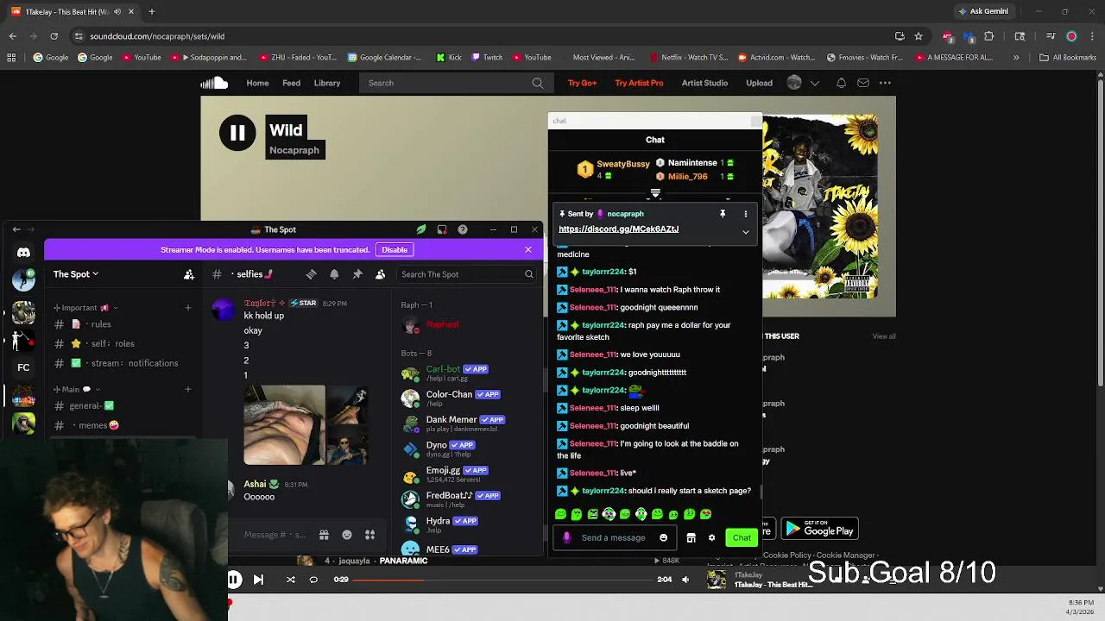Mute SoundCloud using the volume icon
The height and width of the screenshot is (621, 1105).
685,580
